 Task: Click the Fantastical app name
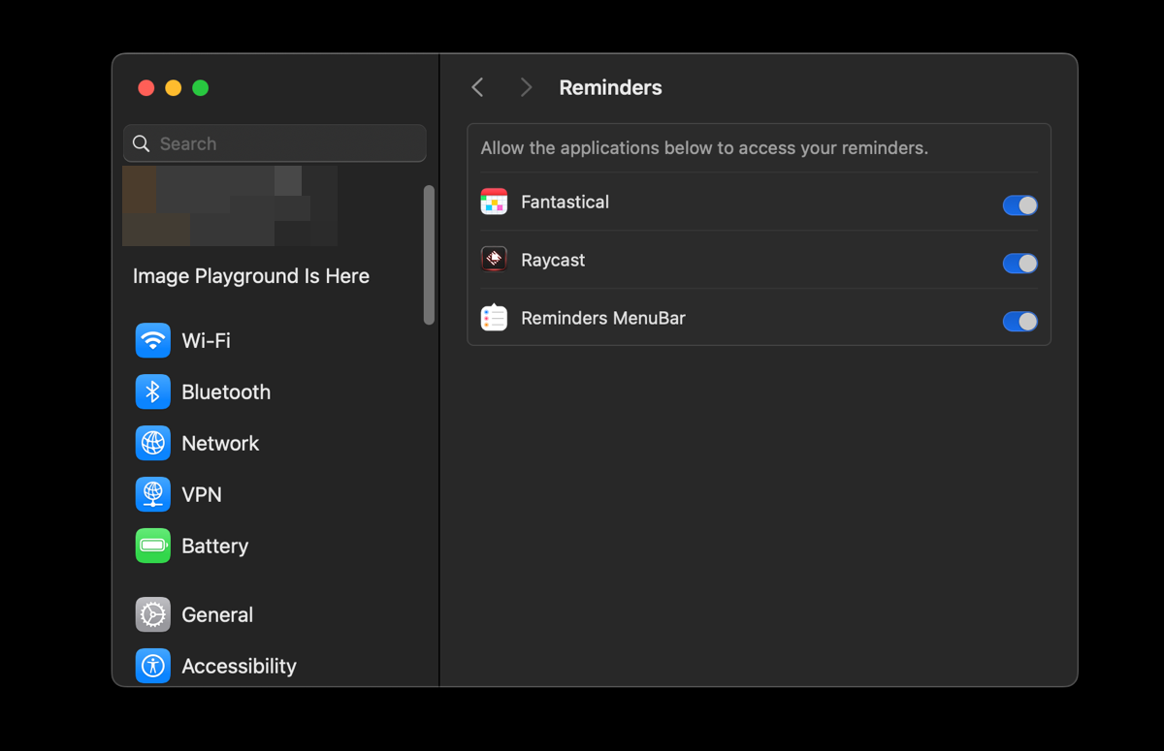(x=565, y=202)
